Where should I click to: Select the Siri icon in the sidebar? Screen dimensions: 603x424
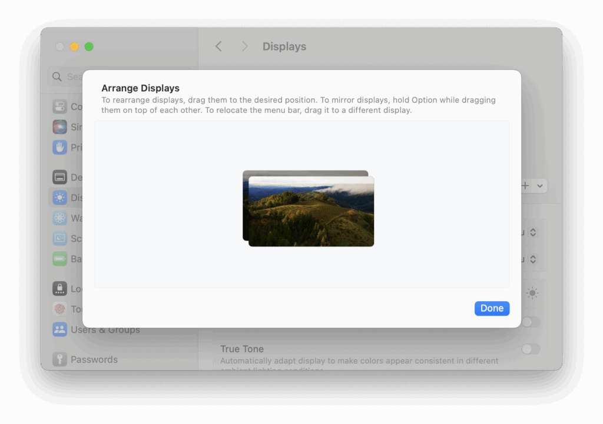point(59,126)
